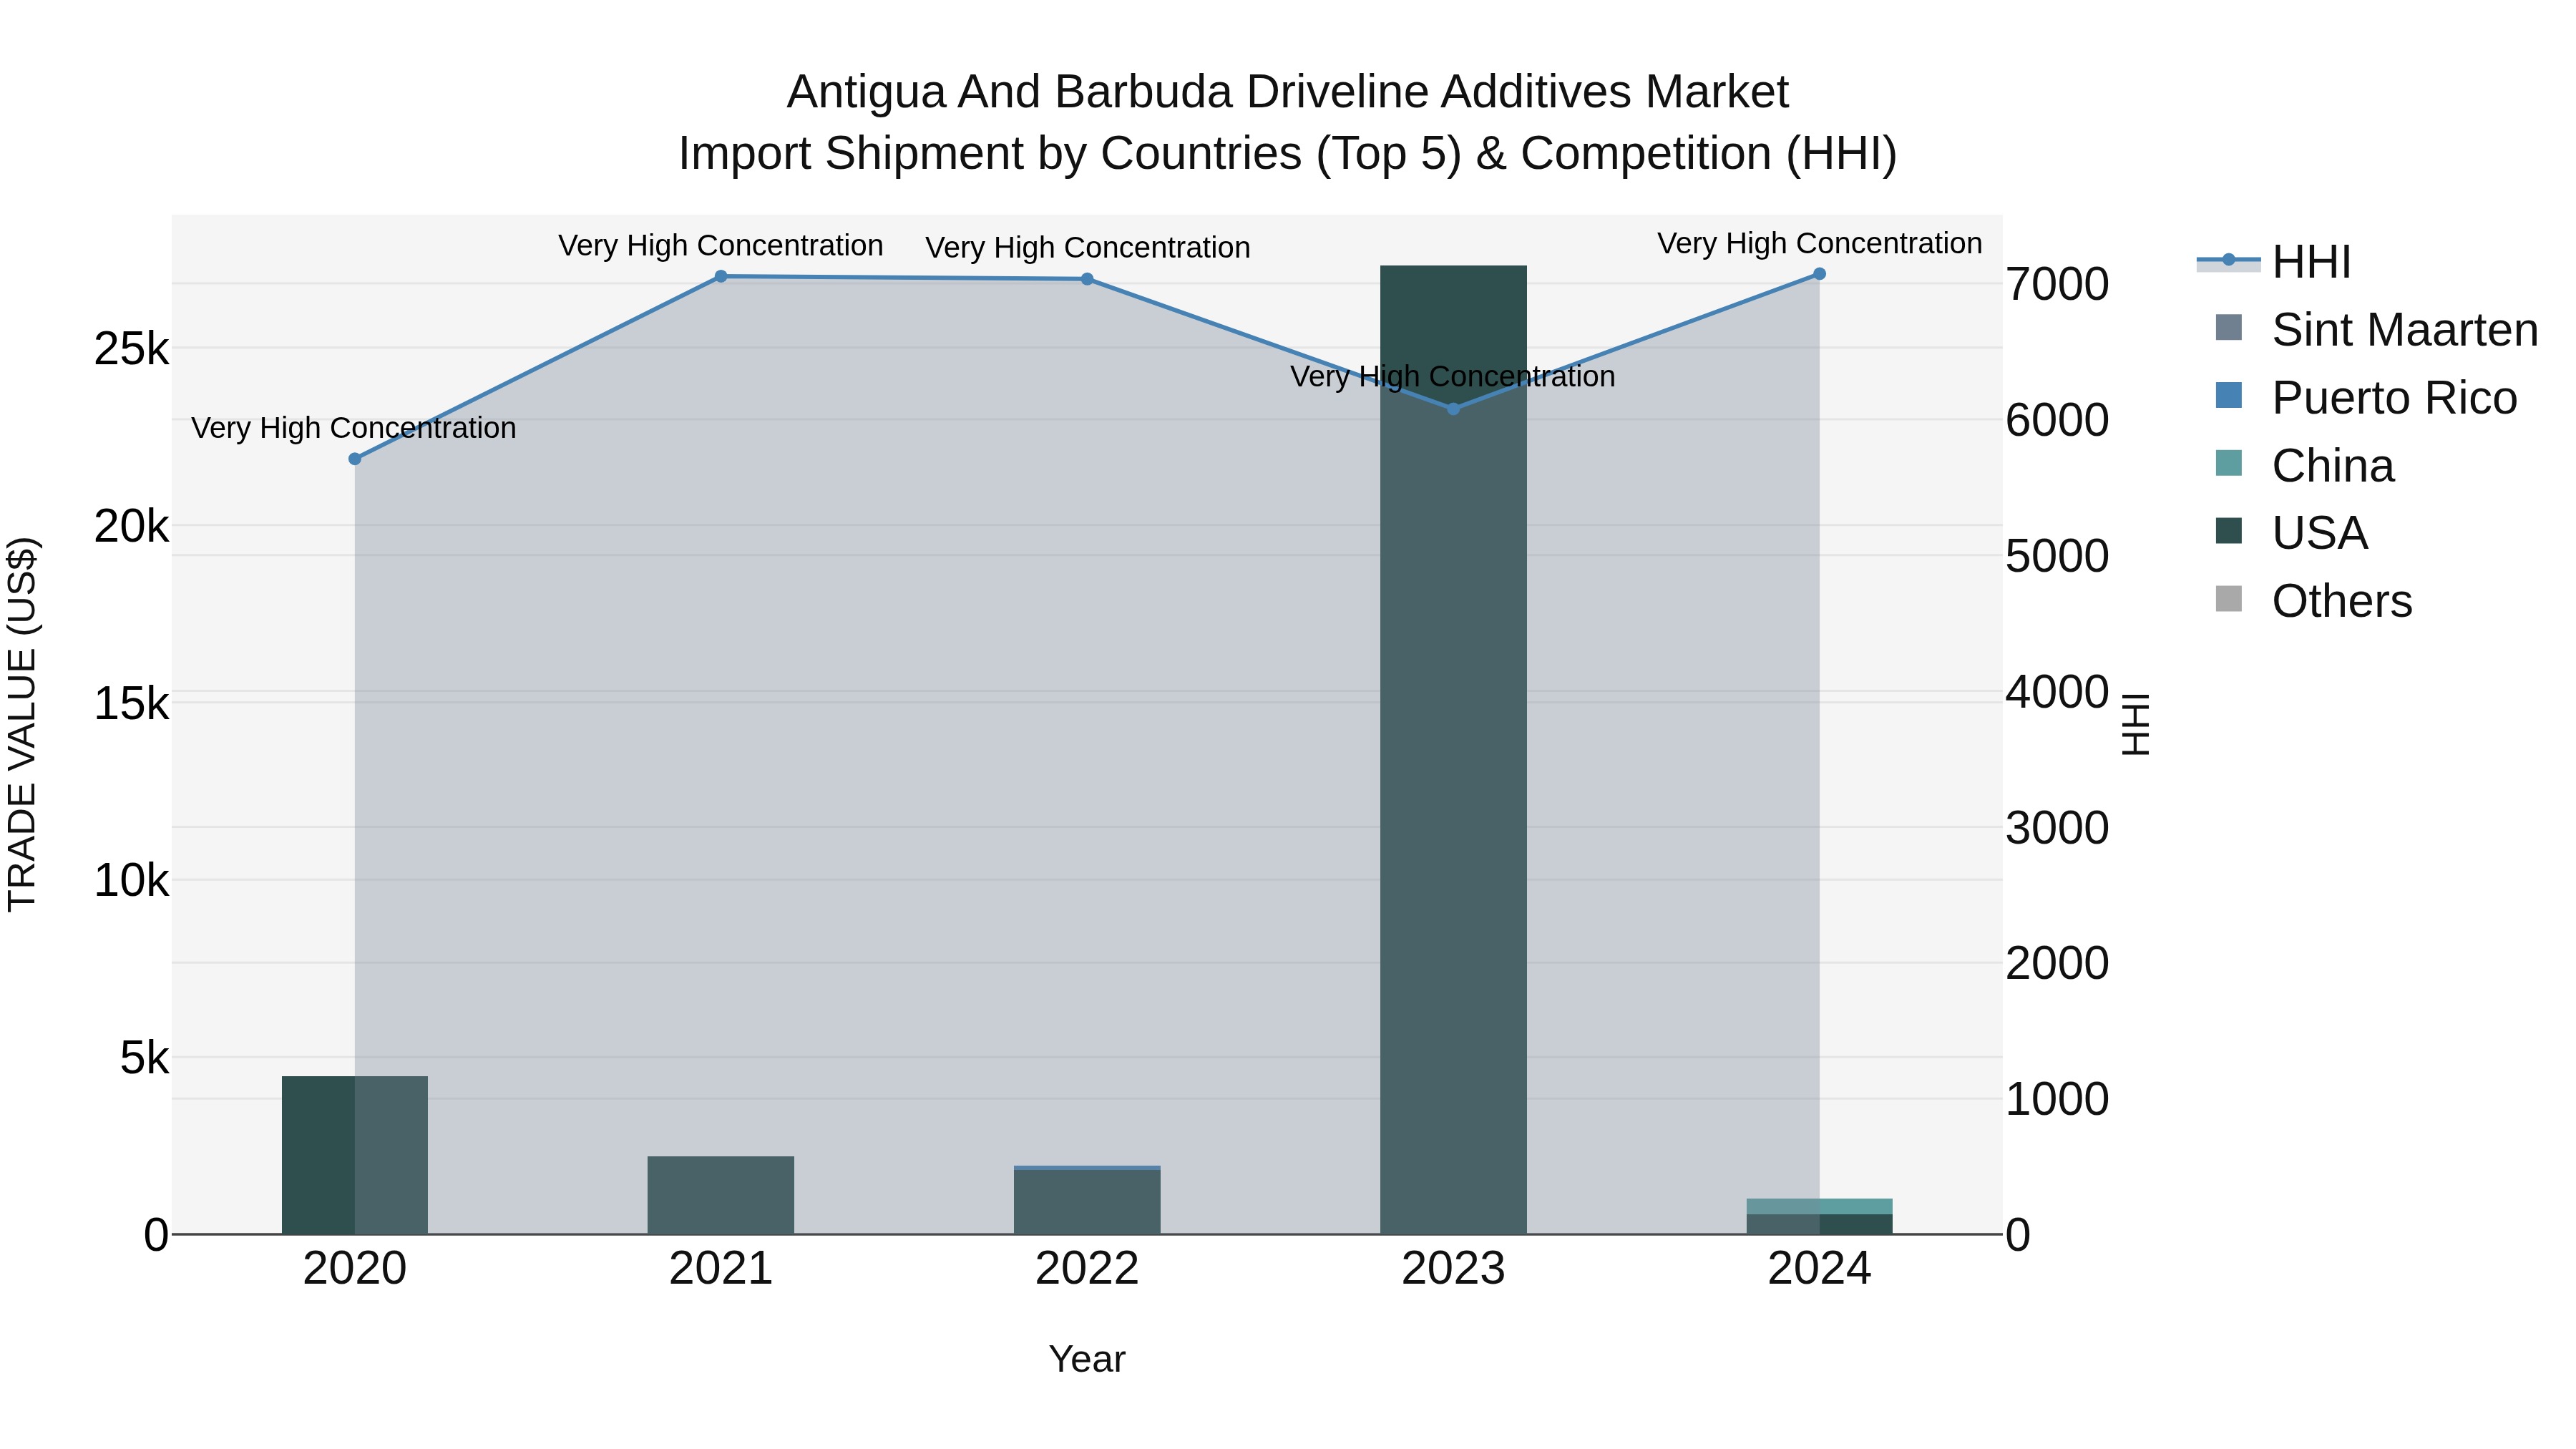Select the 2024 HHI data point
This screenshot has width=2576, height=1449.
tap(1819, 274)
